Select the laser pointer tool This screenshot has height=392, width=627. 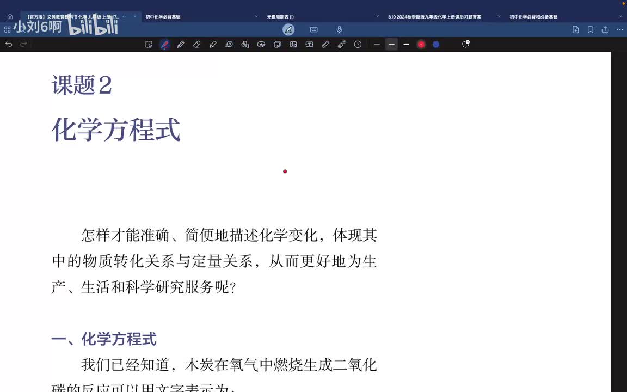click(341, 45)
